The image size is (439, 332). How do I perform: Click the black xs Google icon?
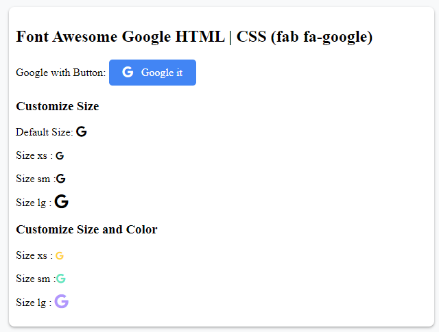pos(60,156)
